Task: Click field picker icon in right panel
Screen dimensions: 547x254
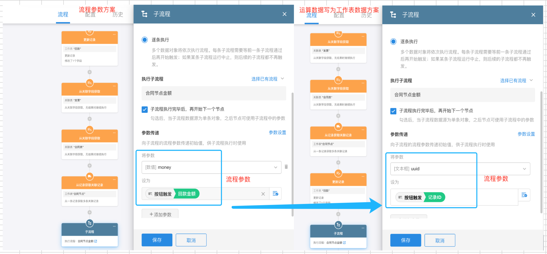Action: [x=524, y=195]
